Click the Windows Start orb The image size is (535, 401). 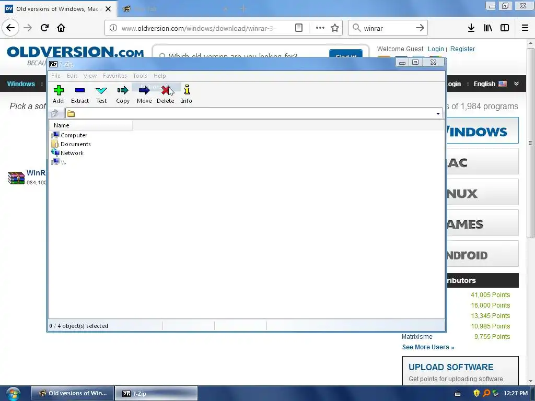(13, 394)
